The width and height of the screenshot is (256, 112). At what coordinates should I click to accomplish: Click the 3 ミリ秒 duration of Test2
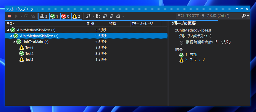(101, 53)
